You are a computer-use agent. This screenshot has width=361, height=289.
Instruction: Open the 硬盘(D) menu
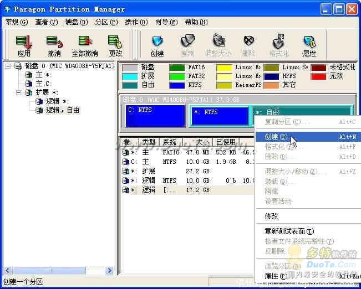[77, 22]
